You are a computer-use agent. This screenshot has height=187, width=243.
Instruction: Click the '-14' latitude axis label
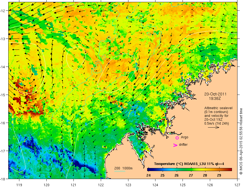click(3, 67)
